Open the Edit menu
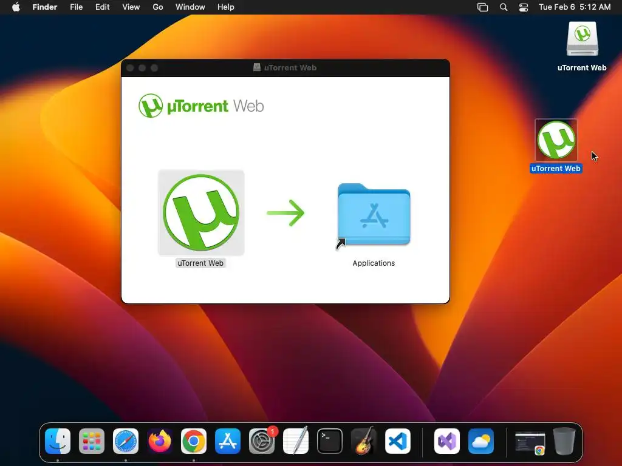The width and height of the screenshot is (622, 466). pyautogui.click(x=102, y=7)
